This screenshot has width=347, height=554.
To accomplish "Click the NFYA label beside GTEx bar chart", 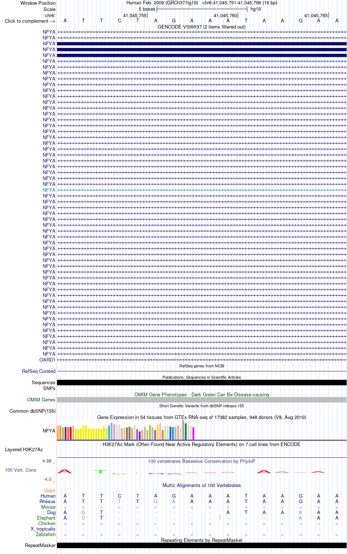I will pos(49,431).
